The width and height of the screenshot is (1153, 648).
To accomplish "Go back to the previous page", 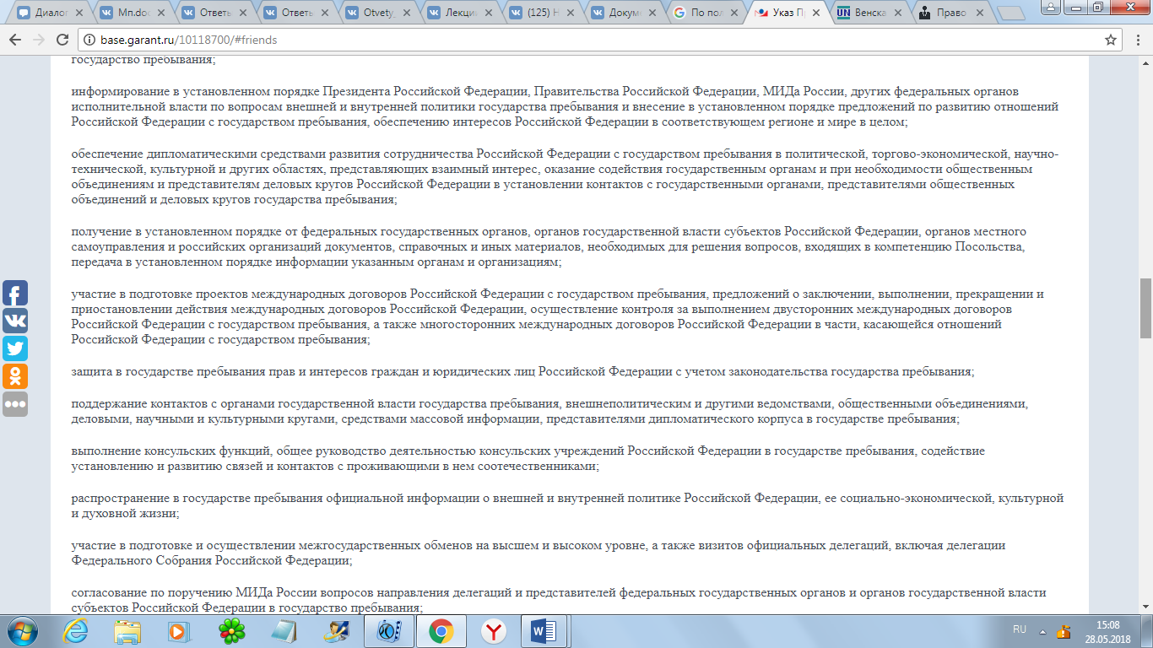I will click(17, 40).
